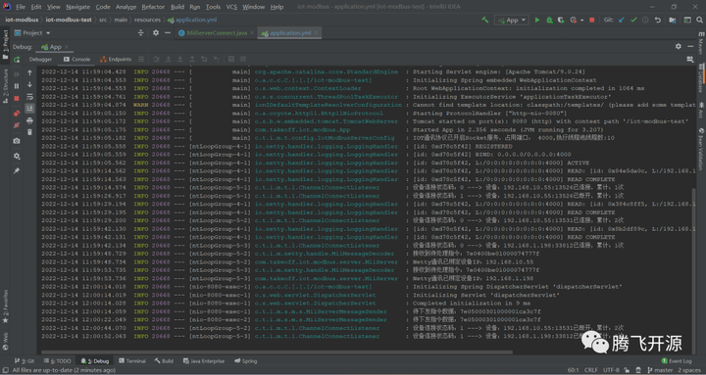706x375 pixels.
Task: Close the application.yml editor tab
Action: [316, 33]
